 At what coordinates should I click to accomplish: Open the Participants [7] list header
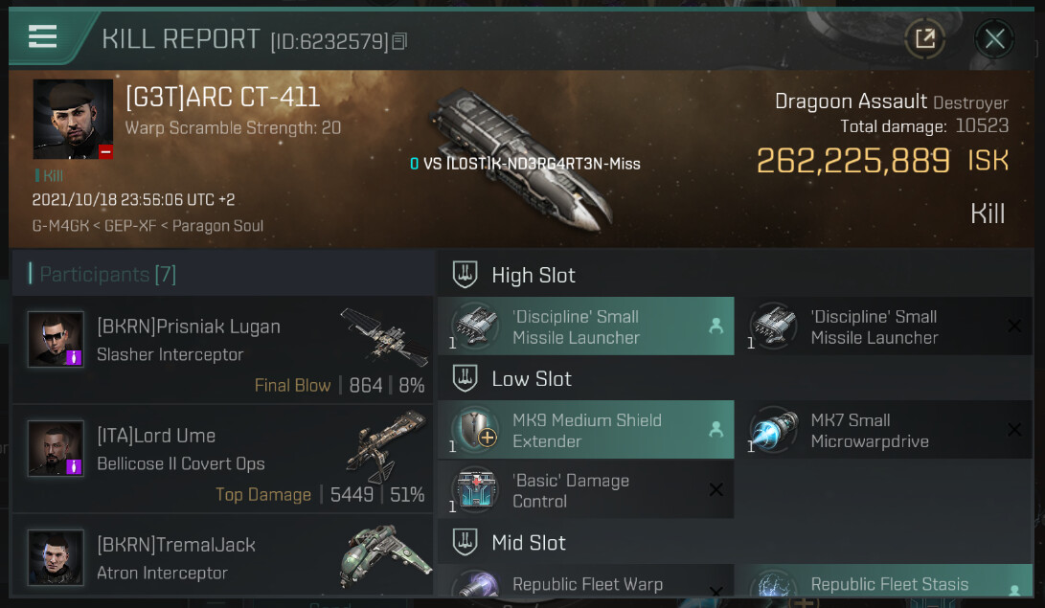coord(103,275)
